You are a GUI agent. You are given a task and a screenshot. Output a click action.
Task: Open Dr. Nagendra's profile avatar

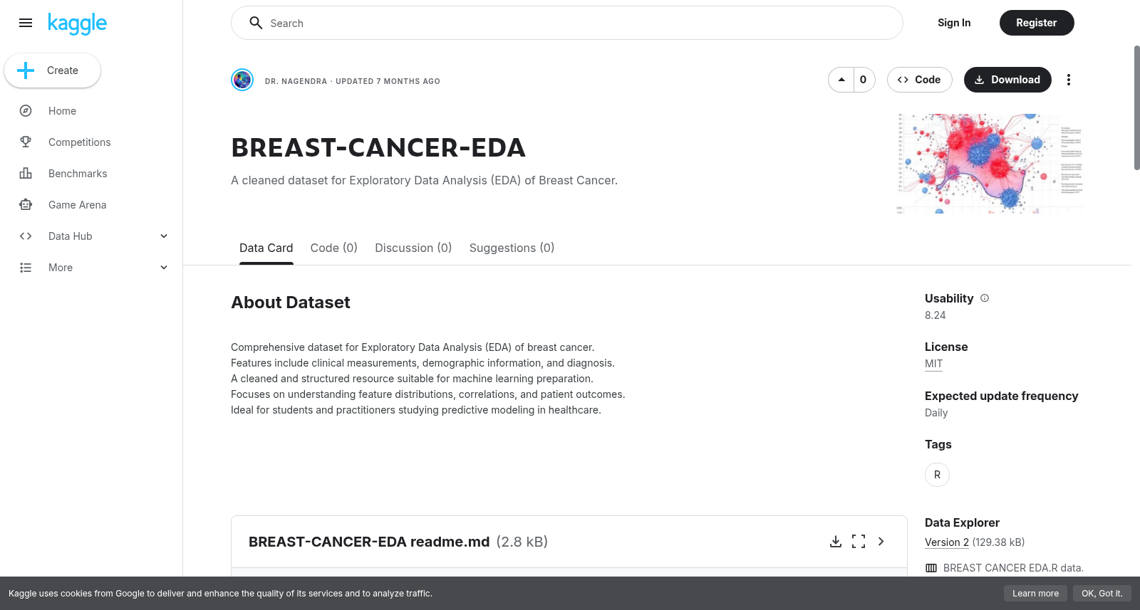(x=242, y=80)
